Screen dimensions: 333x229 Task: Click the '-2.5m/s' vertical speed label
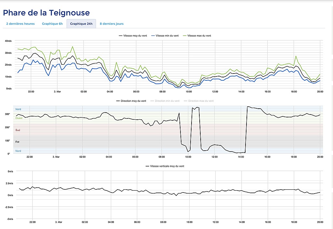click(9, 207)
